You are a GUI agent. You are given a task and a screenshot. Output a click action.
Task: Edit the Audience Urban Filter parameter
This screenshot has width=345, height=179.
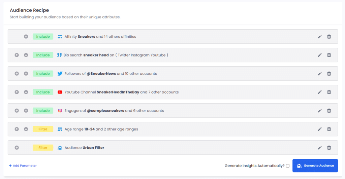point(320,148)
